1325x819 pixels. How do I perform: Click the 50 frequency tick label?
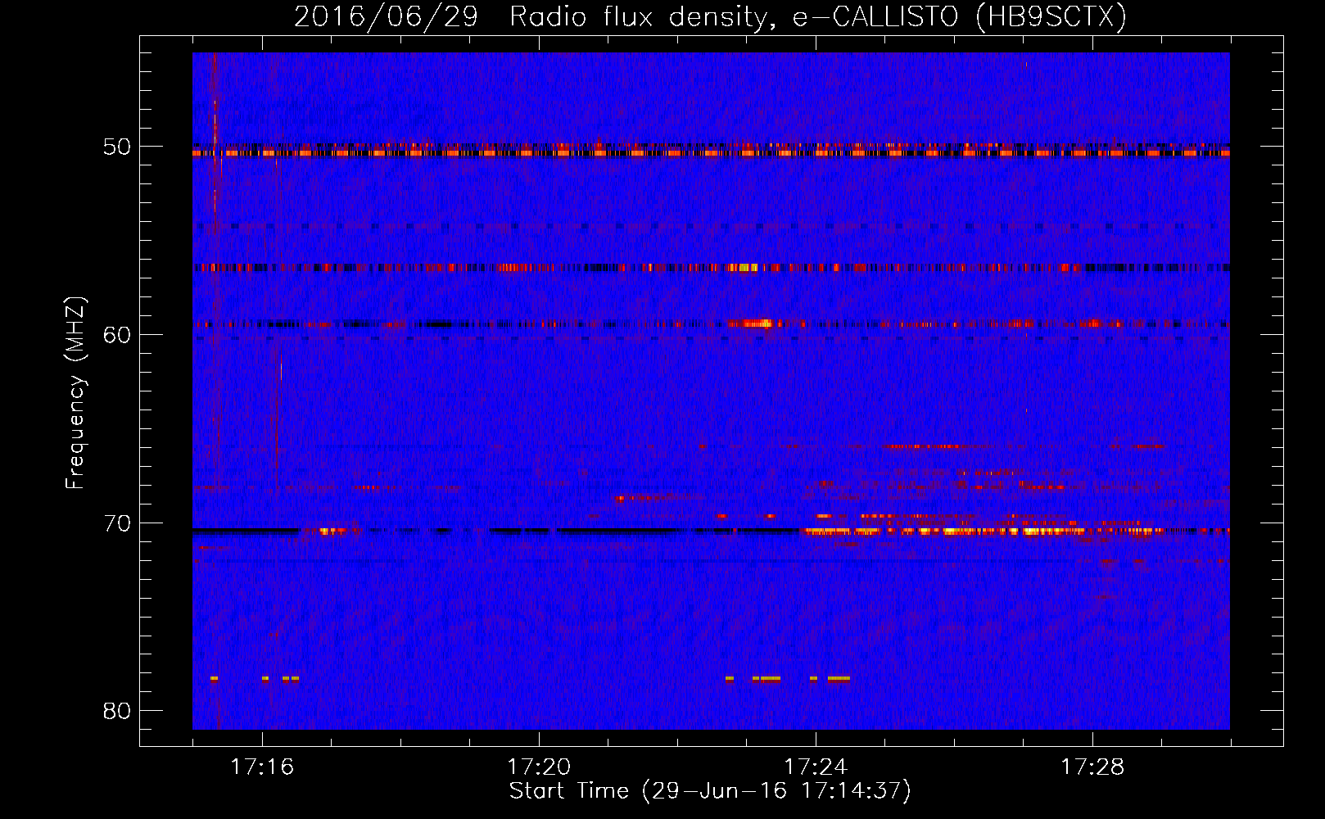(117, 147)
